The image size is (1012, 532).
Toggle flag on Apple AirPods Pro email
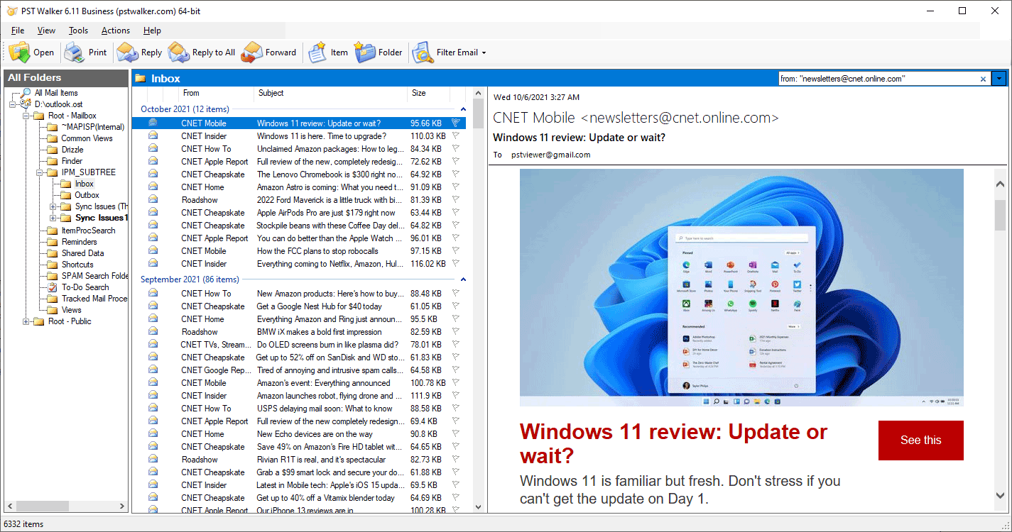(456, 213)
